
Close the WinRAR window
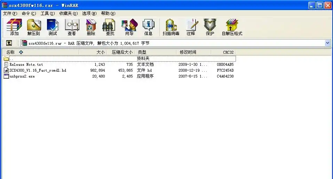[x=328, y=5]
